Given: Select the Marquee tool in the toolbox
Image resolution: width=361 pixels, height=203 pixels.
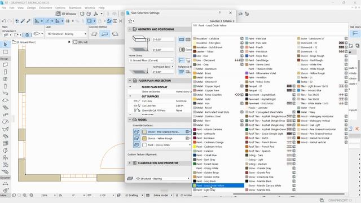Looking at the screenshot, I should [5, 52].
